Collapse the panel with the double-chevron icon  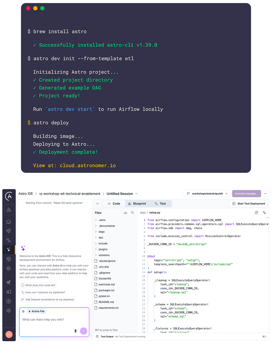[x=98, y=204]
